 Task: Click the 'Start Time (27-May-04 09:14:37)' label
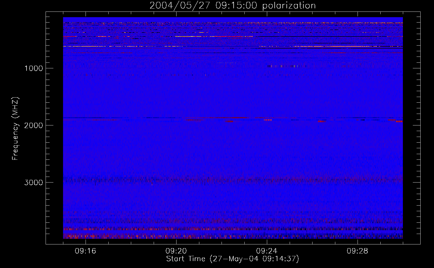[x=233, y=259]
